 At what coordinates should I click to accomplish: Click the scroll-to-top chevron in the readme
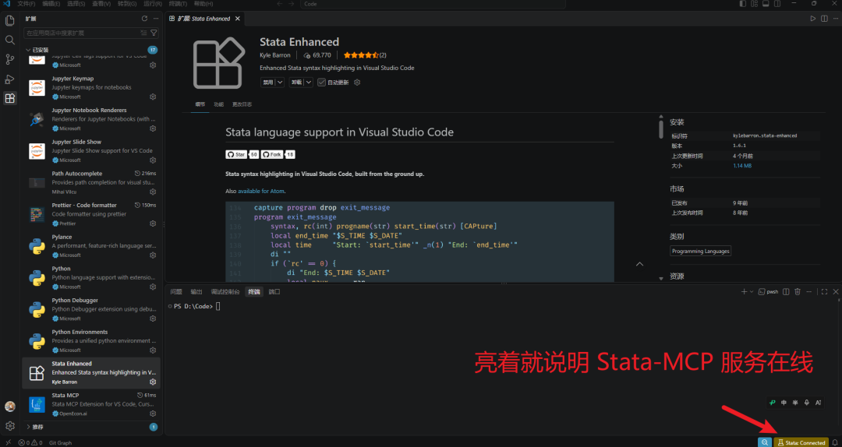[639, 264]
